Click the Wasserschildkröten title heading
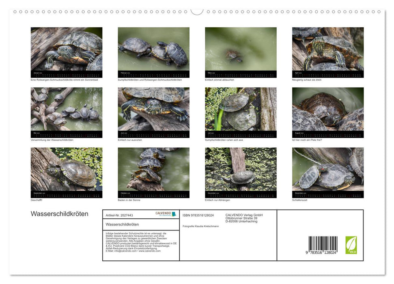This screenshot has height=284, width=394. click(x=60, y=214)
